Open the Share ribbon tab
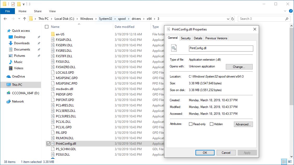Image resolution: width=294 pixels, height=165 pixels. tap(38, 11)
